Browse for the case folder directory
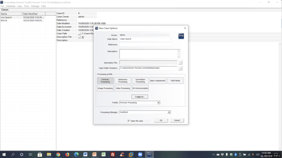The image size is (282, 158). [180, 68]
